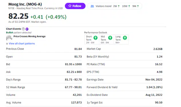Click the Volume value 42,201
The width and height of the screenshot is (181, 107).
[x=77, y=95]
